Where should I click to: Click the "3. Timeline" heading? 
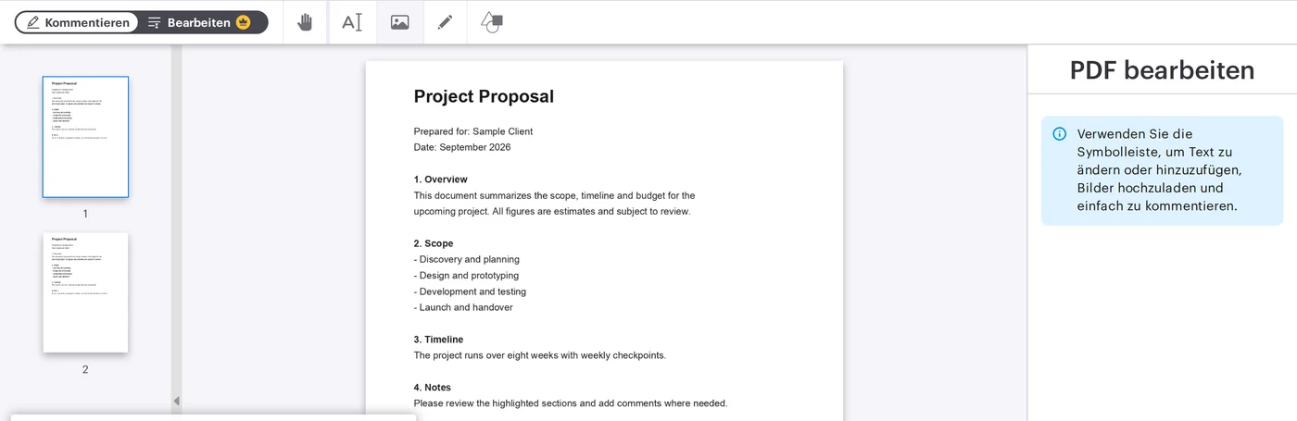(439, 340)
